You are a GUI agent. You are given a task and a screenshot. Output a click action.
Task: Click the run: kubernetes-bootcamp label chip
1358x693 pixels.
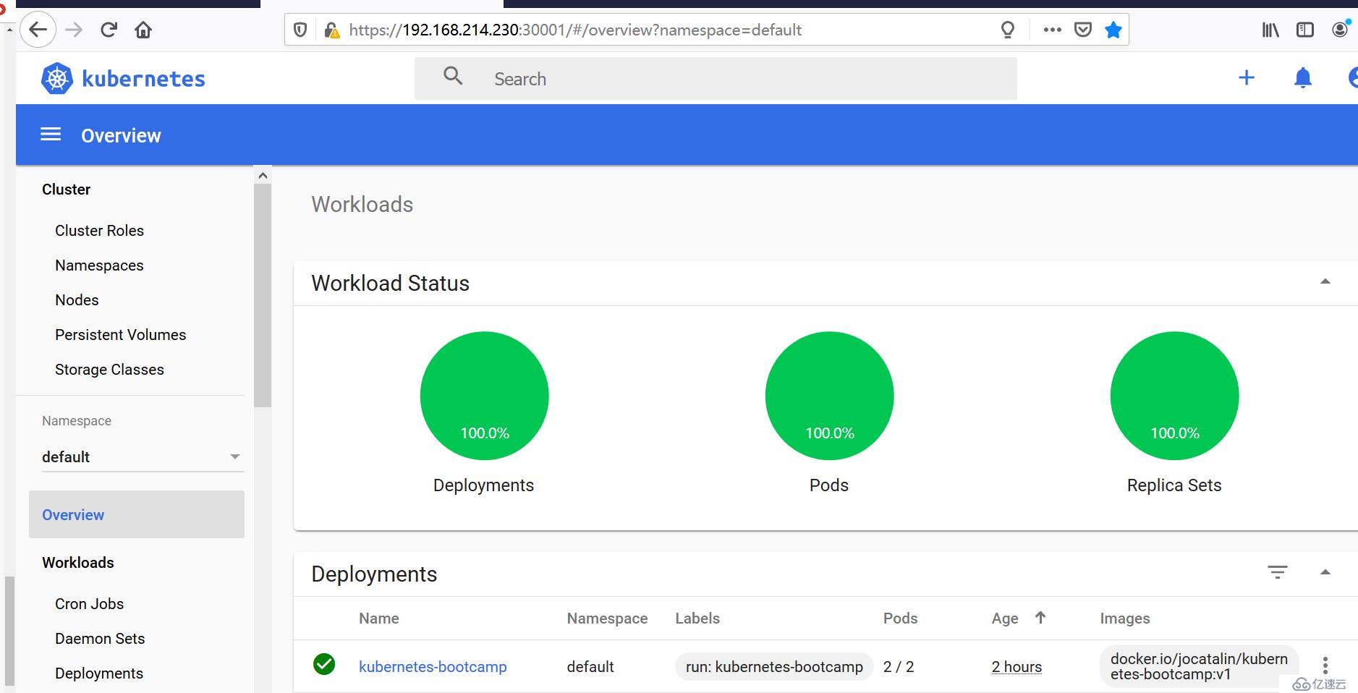pos(774,666)
